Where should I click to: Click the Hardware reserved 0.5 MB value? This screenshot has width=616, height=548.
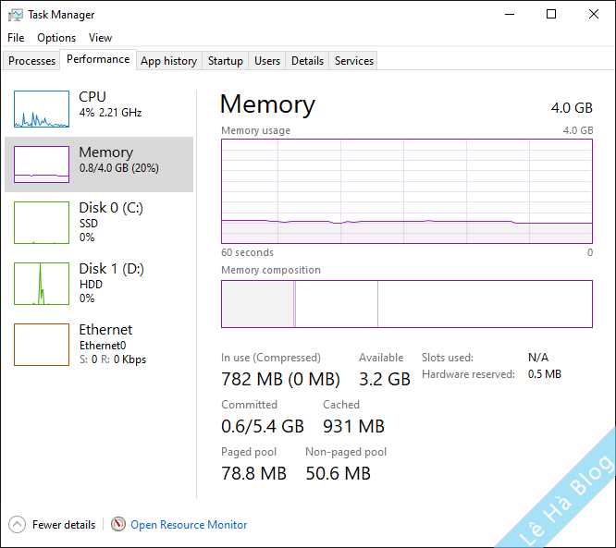pos(545,374)
